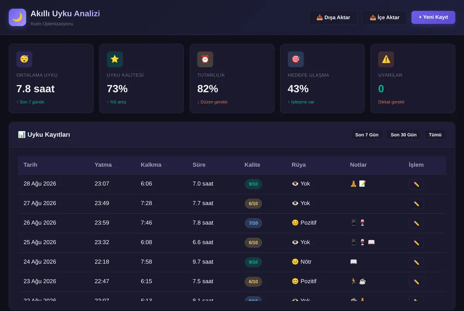This screenshot has height=311, width=464.
Task: Click the moon app logo icon
Action: (17, 17)
